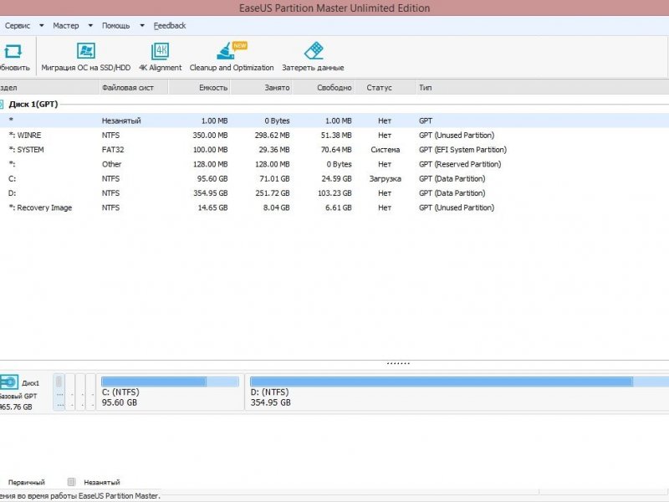Open the Сервис menu
The height and width of the screenshot is (502, 669).
click(x=18, y=26)
